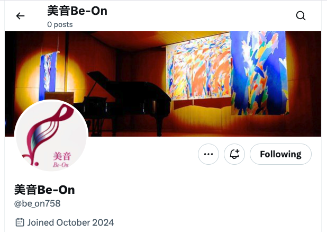Open search via the magnifying glass icon

coord(301,16)
